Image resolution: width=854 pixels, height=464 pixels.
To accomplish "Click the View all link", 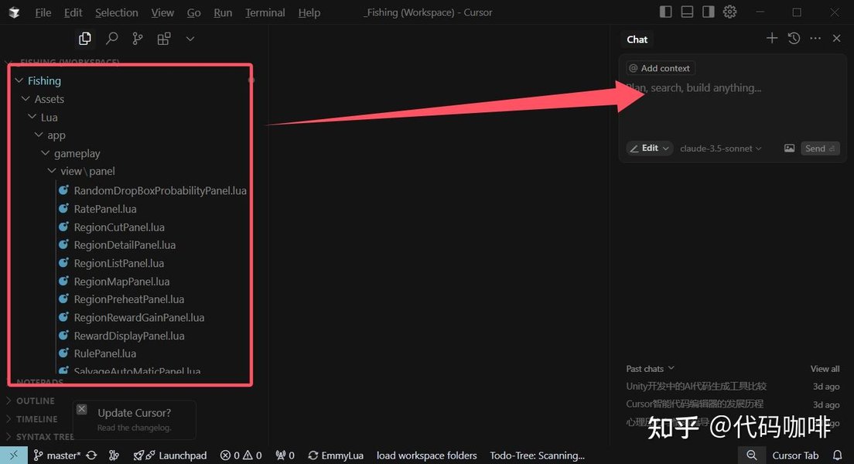I will [825, 369].
